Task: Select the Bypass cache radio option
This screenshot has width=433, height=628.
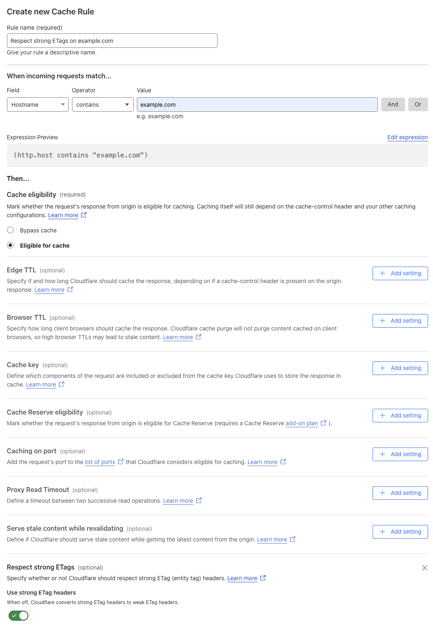Action: [x=11, y=230]
